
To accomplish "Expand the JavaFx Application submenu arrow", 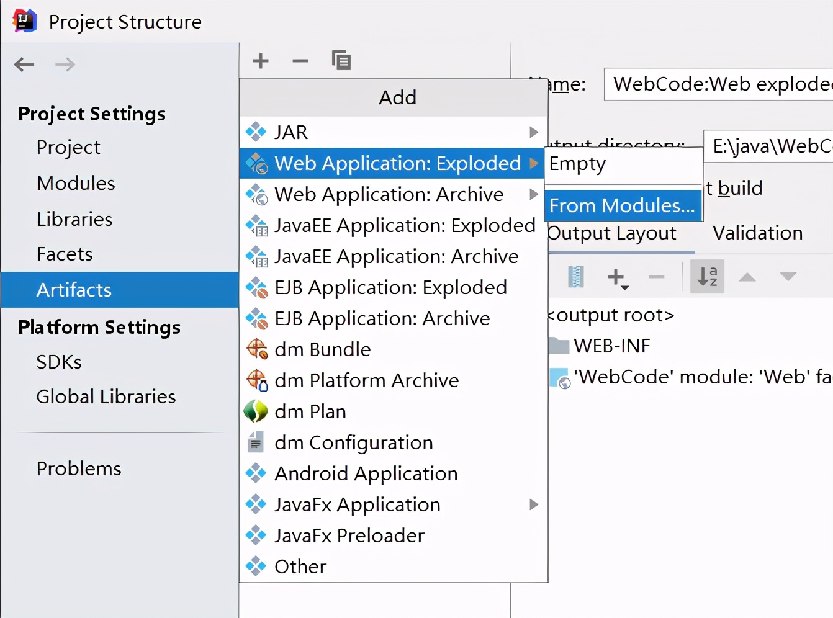I will pyautogui.click(x=533, y=504).
